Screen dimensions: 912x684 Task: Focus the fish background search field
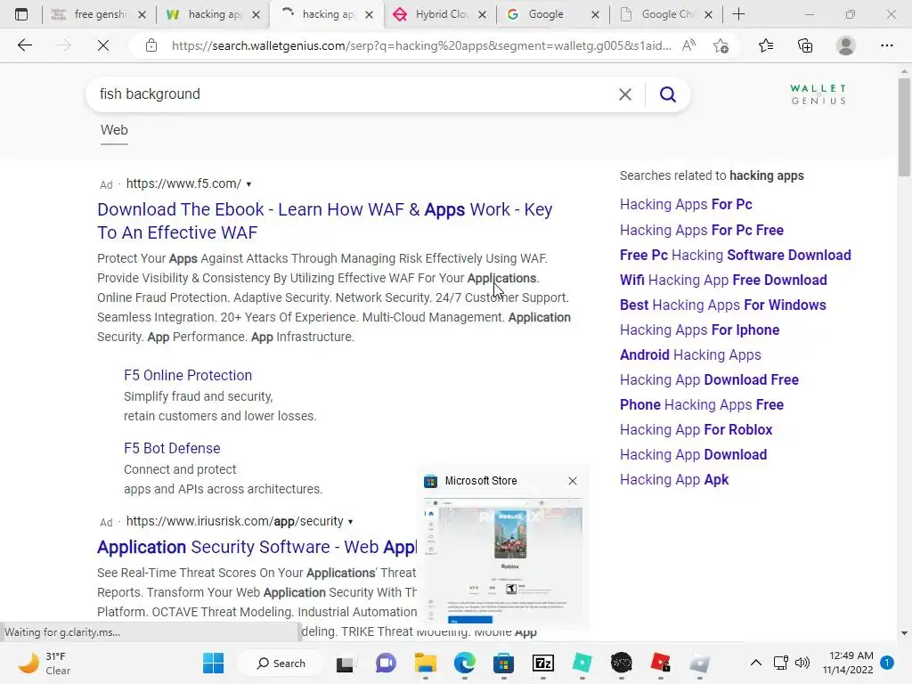click(x=352, y=94)
